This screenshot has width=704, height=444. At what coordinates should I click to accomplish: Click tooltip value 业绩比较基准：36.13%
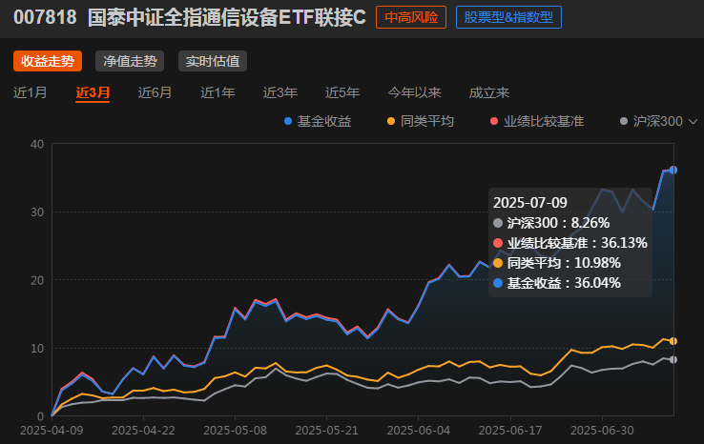[x=570, y=243]
